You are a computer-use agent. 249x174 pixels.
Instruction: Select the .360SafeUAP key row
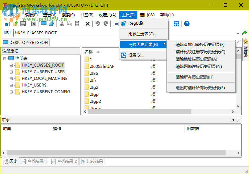pyautogui.click(x=102, y=67)
